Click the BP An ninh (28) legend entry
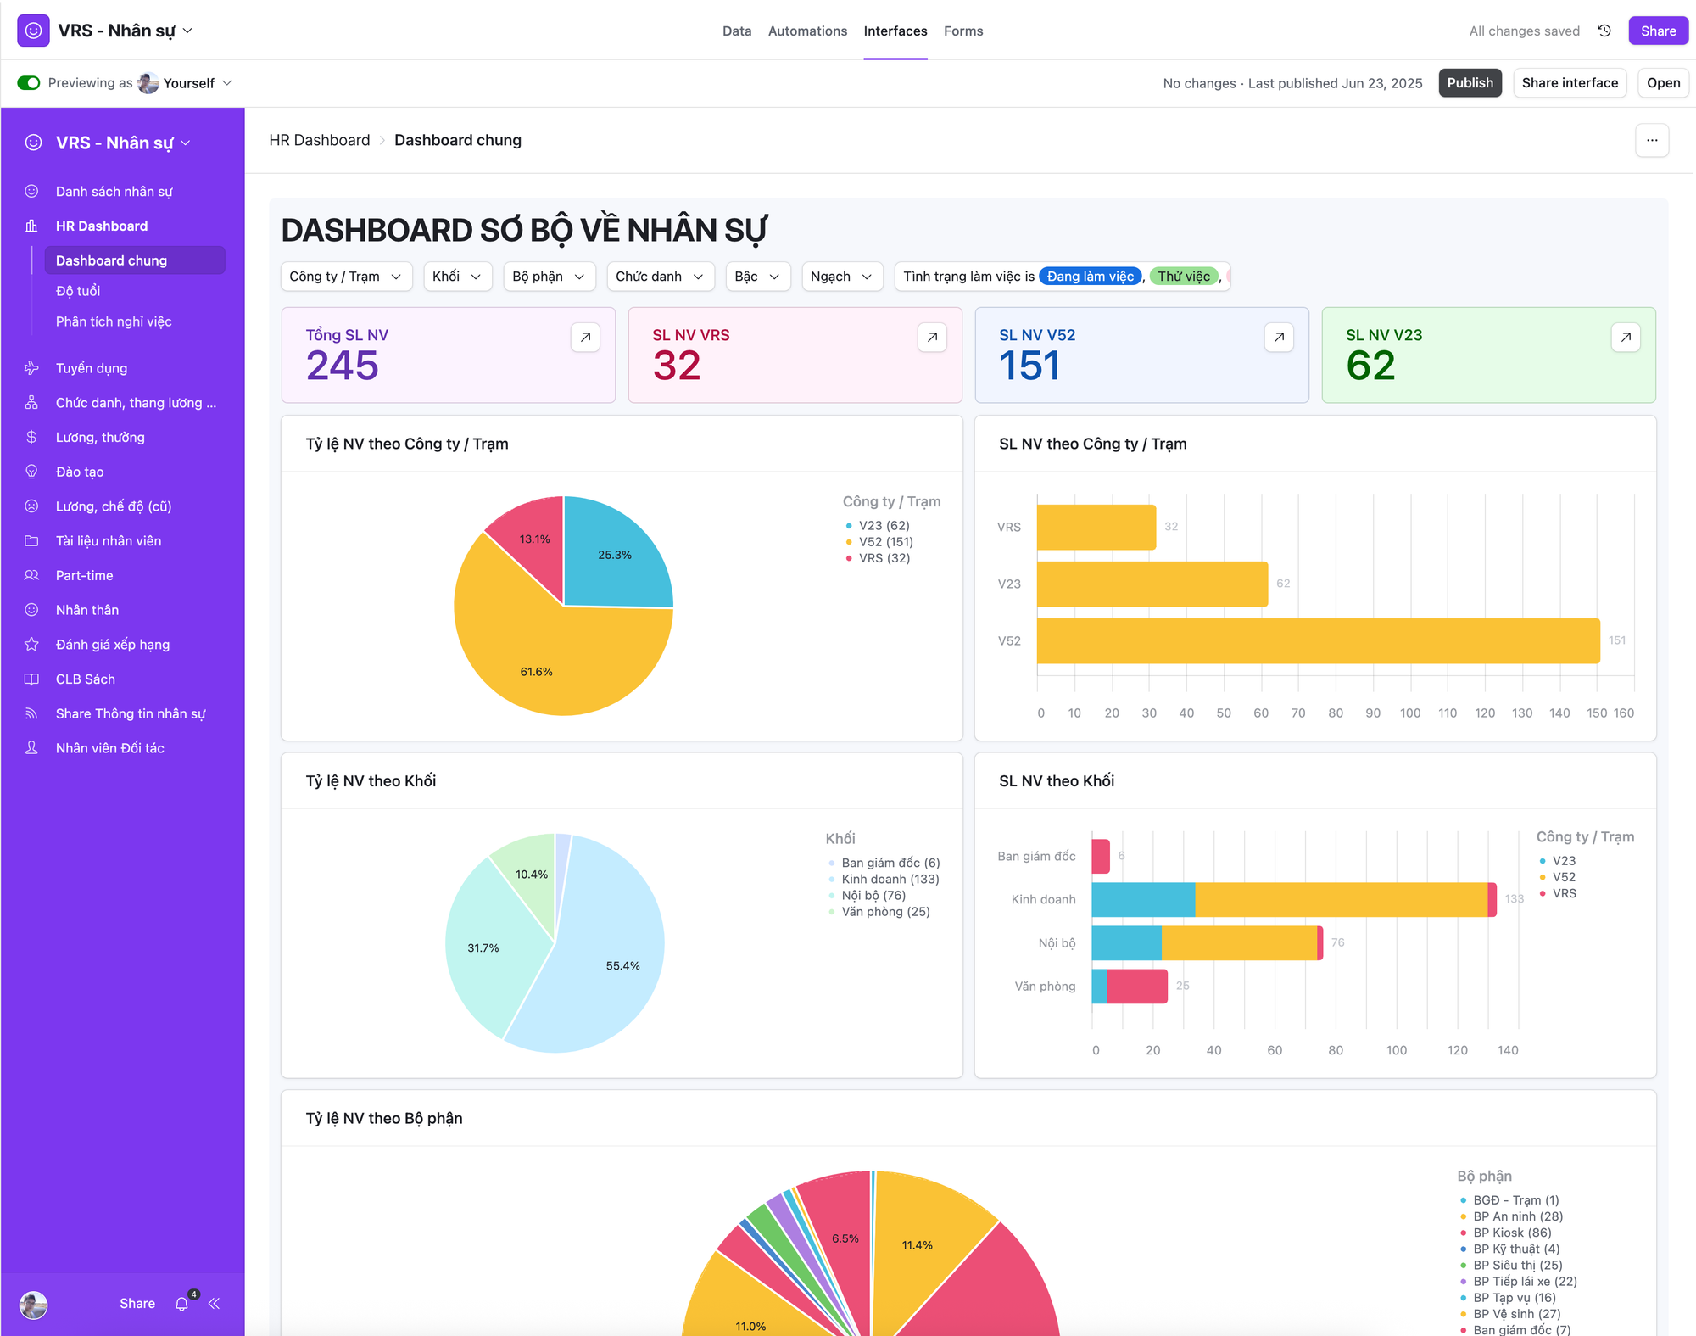This screenshot has width=1696, height=1336. 1512,1217
